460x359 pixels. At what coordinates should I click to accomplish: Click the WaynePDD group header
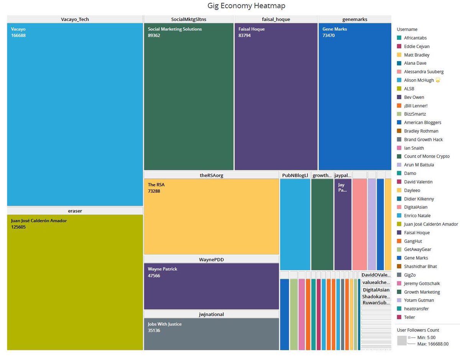click(x=211, y=259)
